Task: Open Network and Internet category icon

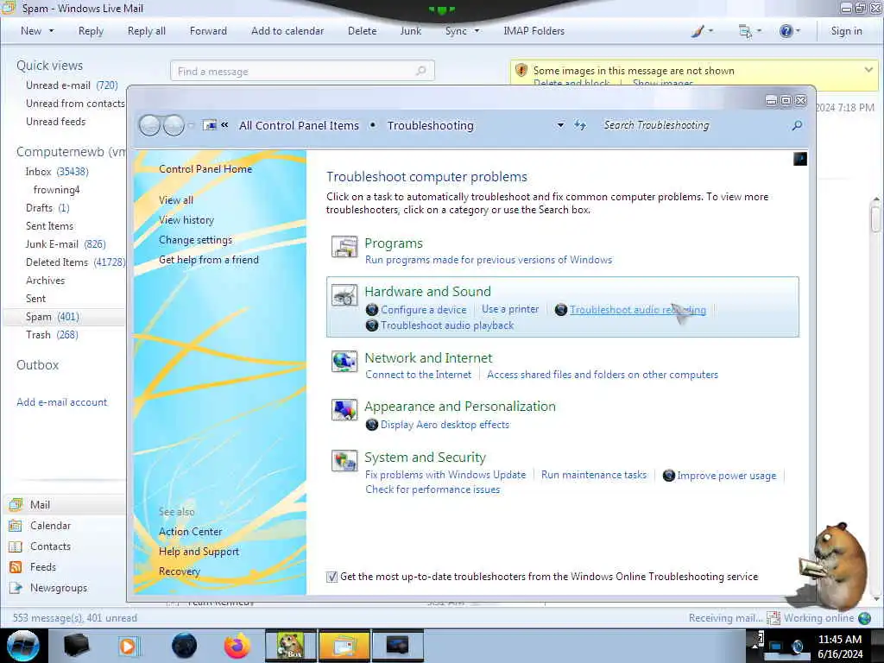Action: (x=344, y=362)
